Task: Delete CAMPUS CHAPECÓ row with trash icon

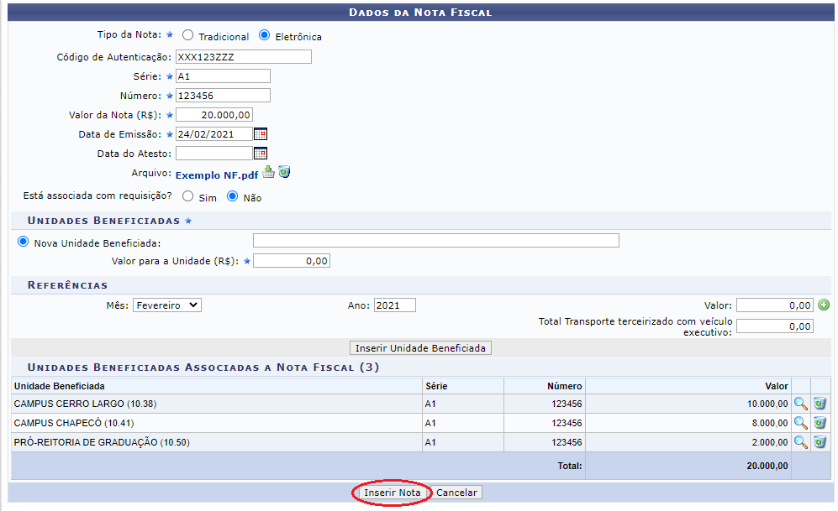Action: coord(820,423)
